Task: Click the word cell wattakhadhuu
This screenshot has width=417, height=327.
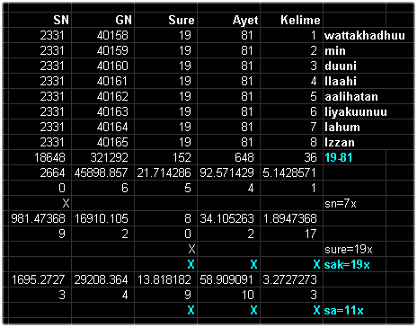Action: (365, 35)
